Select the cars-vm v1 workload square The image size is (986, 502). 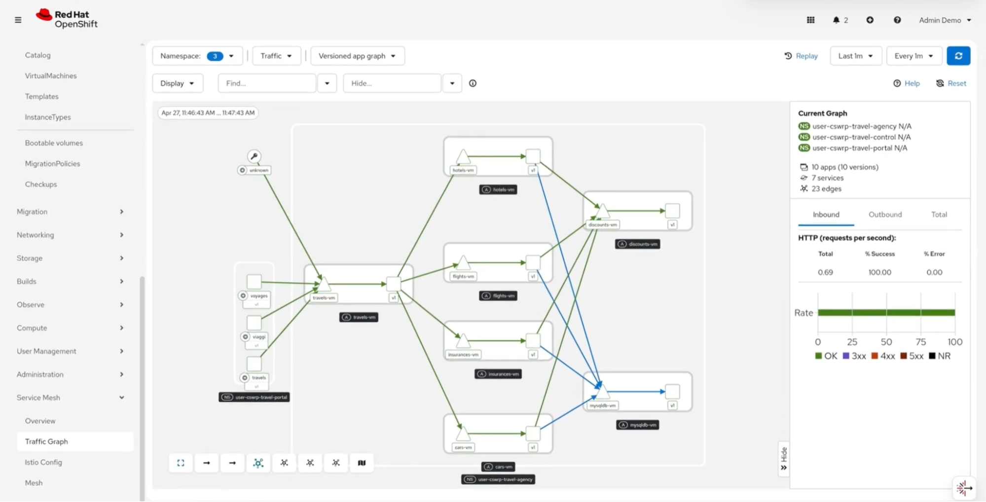(x=533, y=433)
